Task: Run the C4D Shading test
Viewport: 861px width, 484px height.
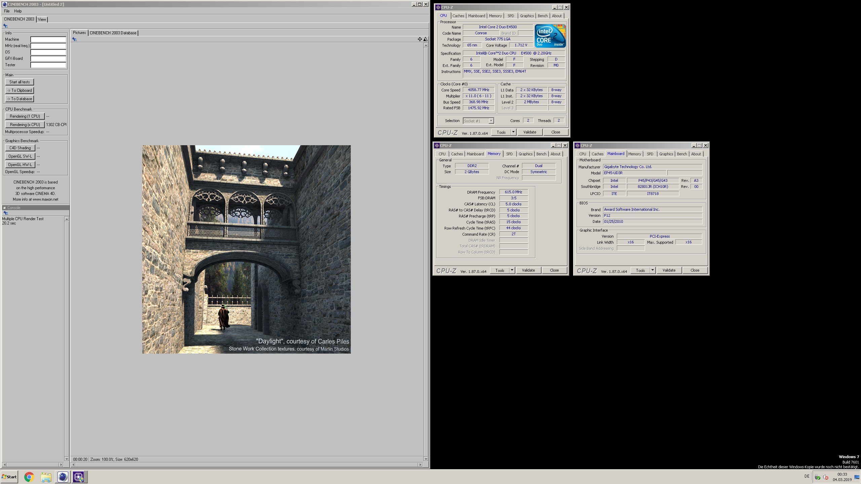Action: (20, 148)
